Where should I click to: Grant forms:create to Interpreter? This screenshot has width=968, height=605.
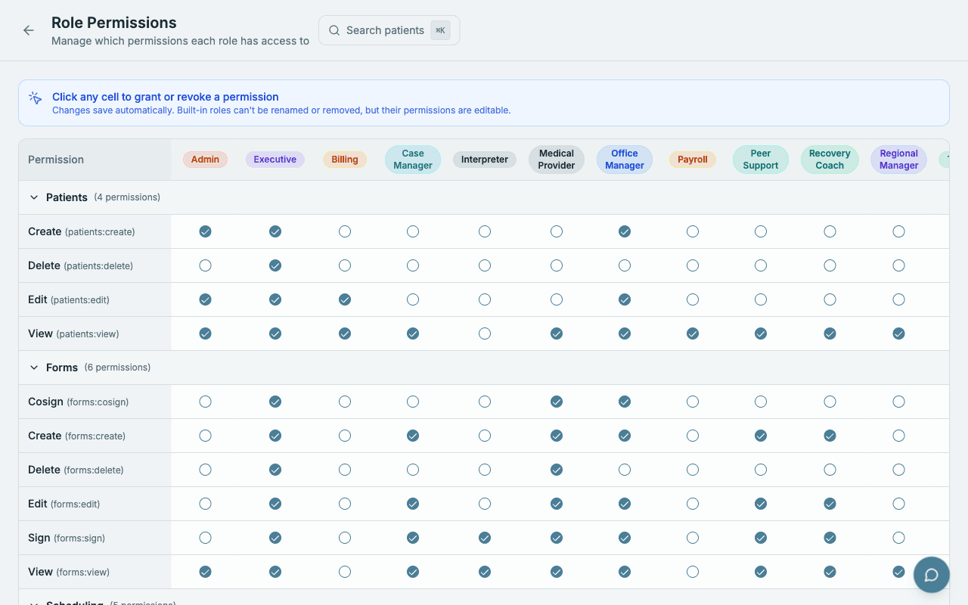coord(485,436)
